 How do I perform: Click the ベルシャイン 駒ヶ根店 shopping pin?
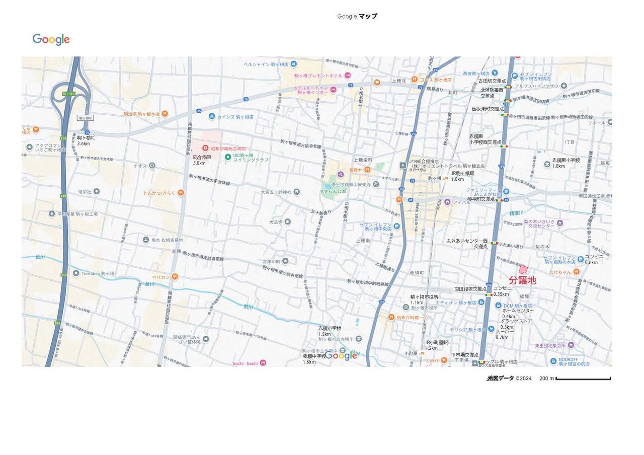294,64
